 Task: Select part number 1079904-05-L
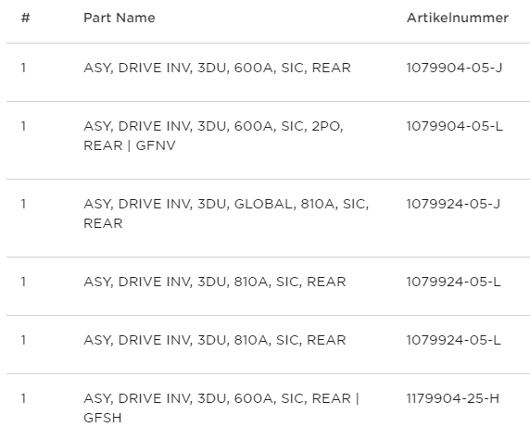point(455,126)
